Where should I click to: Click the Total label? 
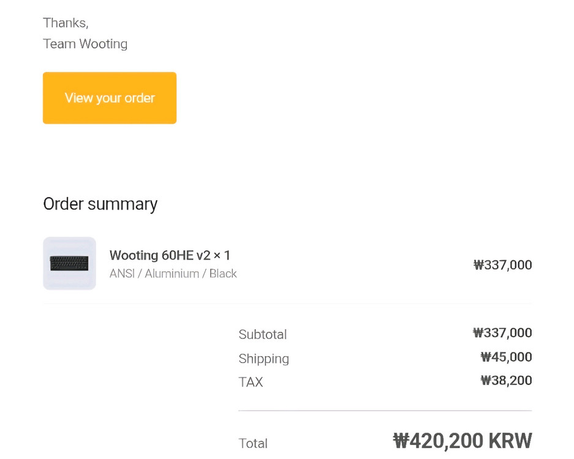(x=252, y=443)
